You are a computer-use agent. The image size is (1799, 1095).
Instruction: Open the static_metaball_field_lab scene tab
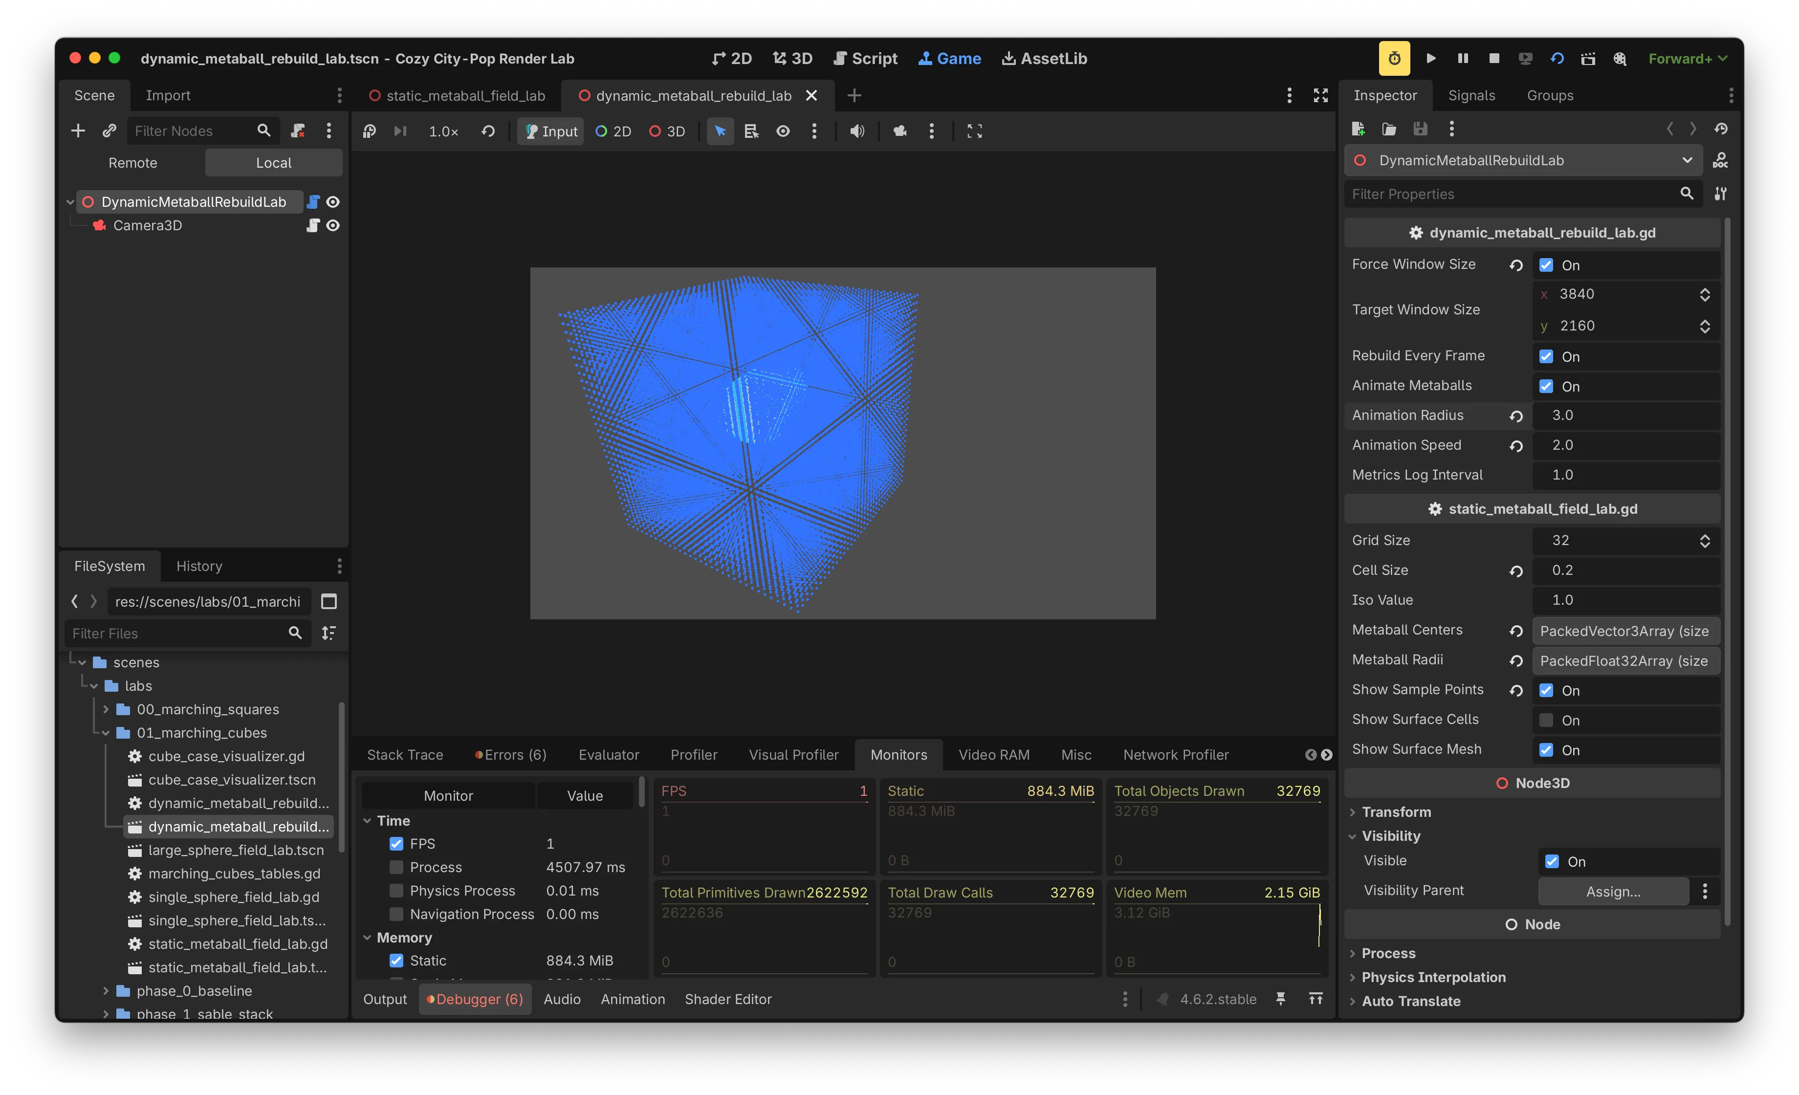(457, 96)
